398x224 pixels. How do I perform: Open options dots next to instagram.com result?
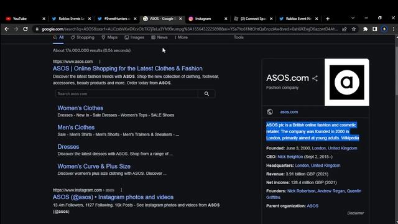[121, 190]
